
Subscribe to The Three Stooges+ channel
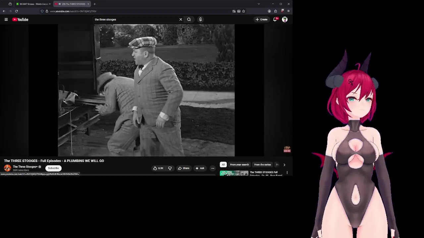coord(53,168)
